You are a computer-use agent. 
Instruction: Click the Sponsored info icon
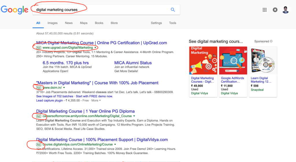tap(271, 41)
